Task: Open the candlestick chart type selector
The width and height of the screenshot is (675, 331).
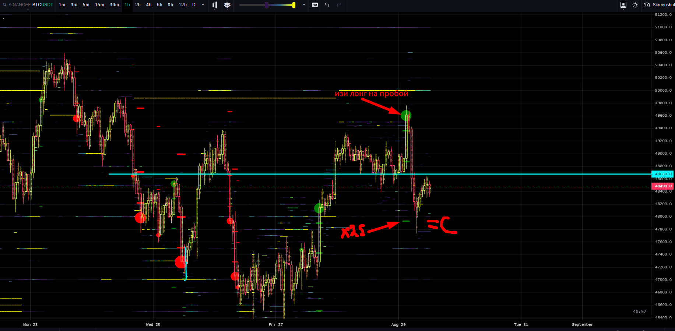Action: (x=215, y=5)
